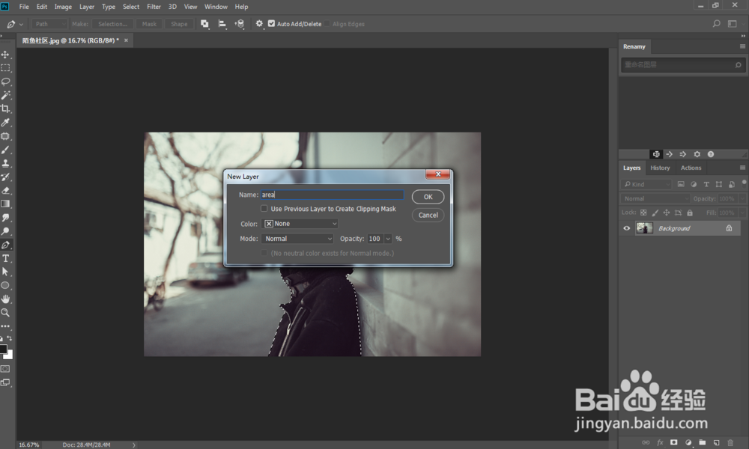Open path arrangement icon in options bar
The width and height of the screenshot is (749, 449).
click(240, 24)
